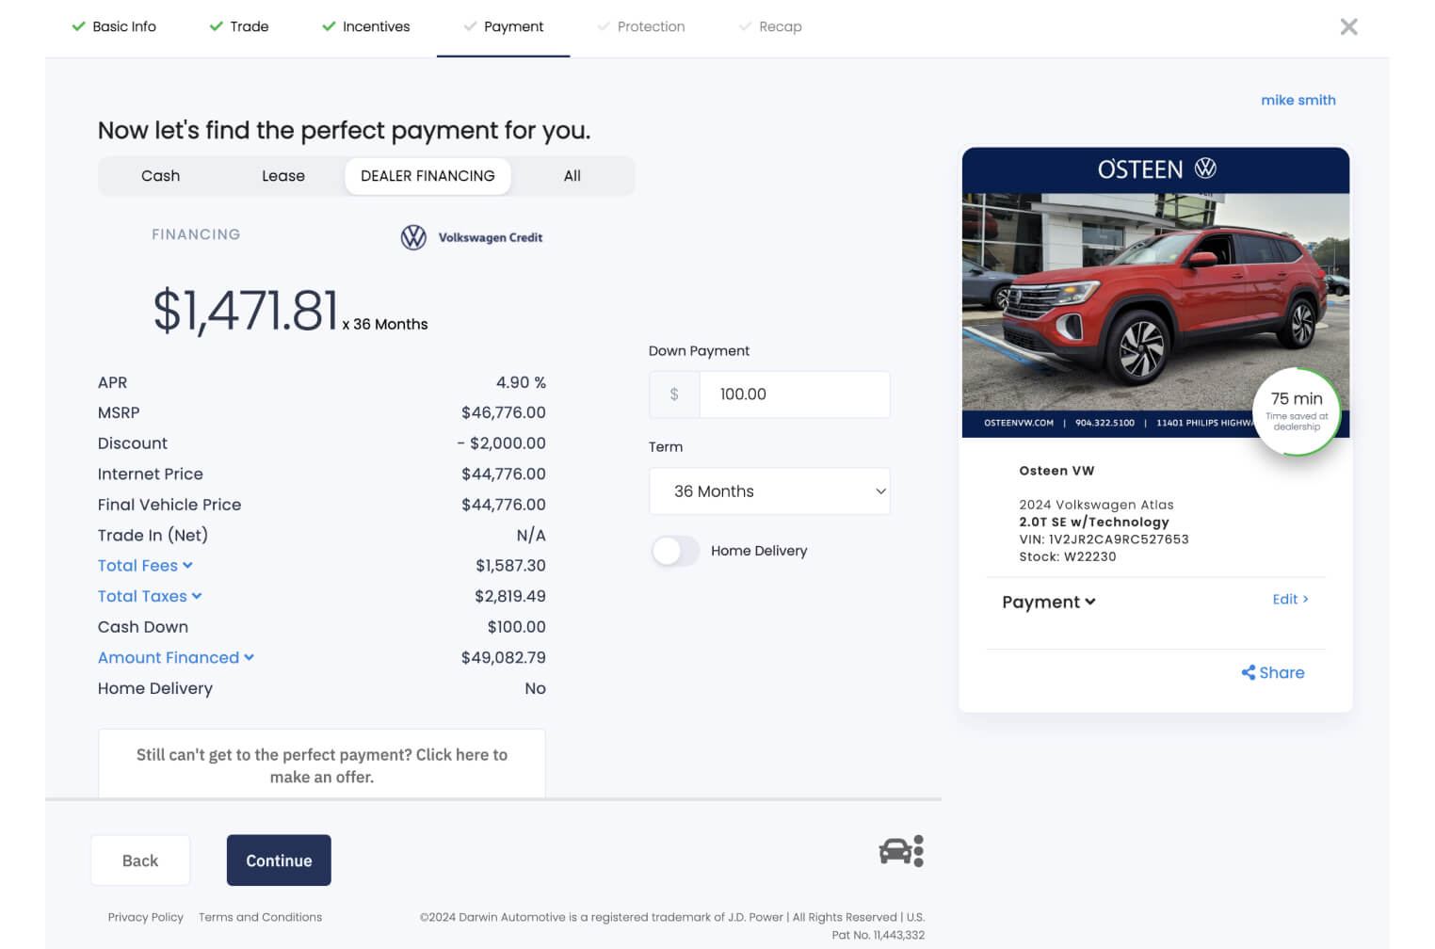
Task: Close the payment wizard with the X icon
Action: coord(1348,26)
